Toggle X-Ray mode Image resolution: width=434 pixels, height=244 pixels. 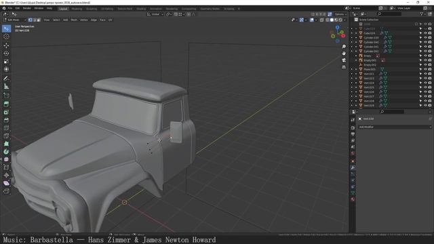pyautogui.click(x=322, y=20)
